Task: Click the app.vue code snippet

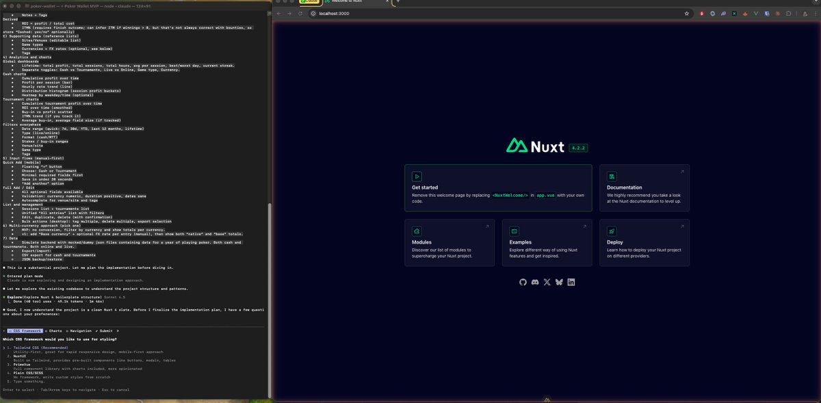Action: click(545, 195)
